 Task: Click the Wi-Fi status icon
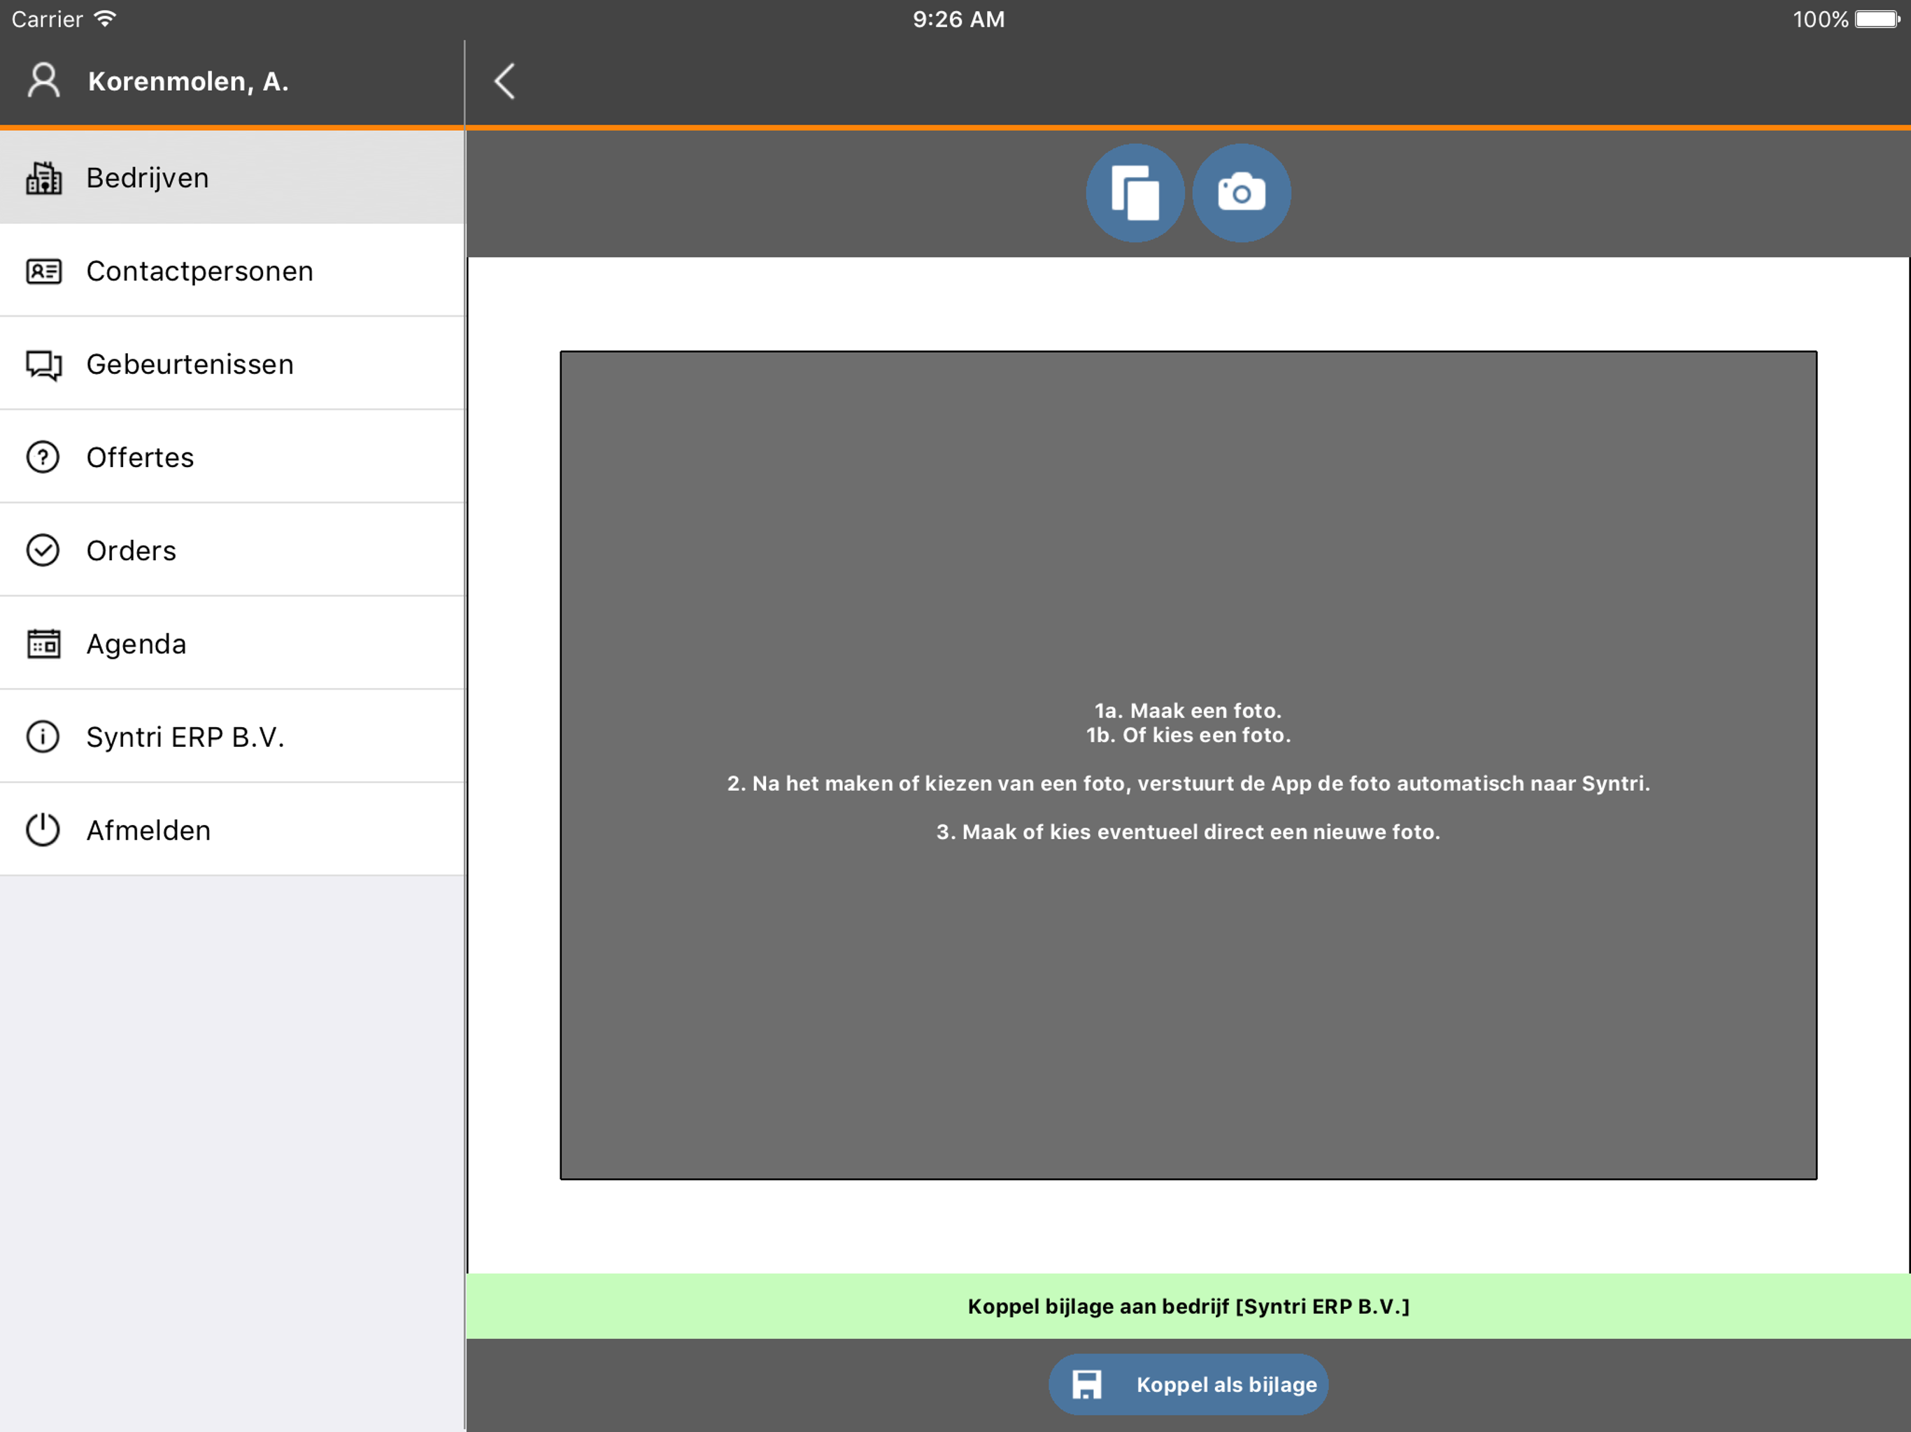coord(104,19)
